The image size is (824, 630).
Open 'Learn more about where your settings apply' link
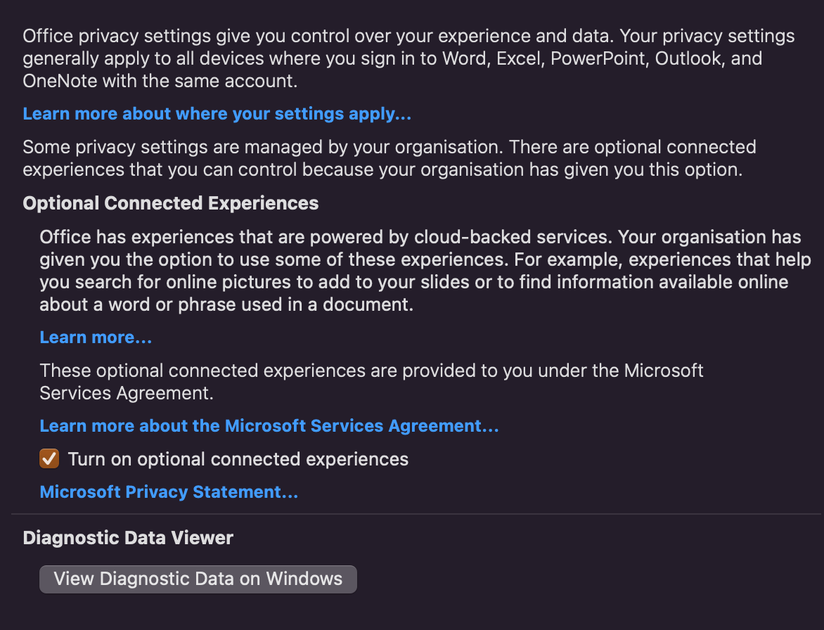[x=217, y=114]
